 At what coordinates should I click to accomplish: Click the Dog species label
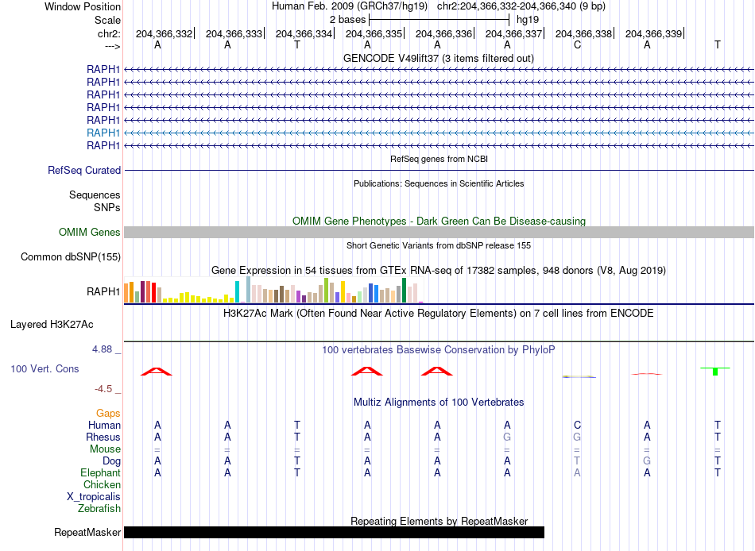point(112,461)
